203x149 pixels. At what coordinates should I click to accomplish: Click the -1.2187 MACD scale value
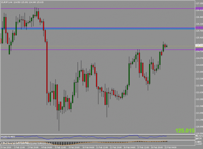(199, 144)
